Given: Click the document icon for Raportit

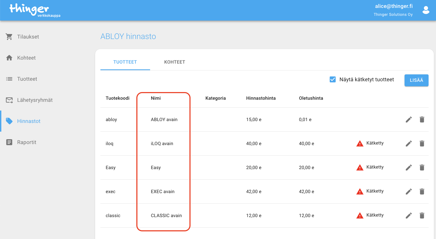Looking at the screenshot, I should point(9,142).
